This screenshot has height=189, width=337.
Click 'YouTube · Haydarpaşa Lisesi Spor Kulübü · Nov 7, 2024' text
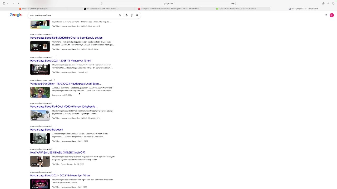pyautogui.click(x=75, y=49)
